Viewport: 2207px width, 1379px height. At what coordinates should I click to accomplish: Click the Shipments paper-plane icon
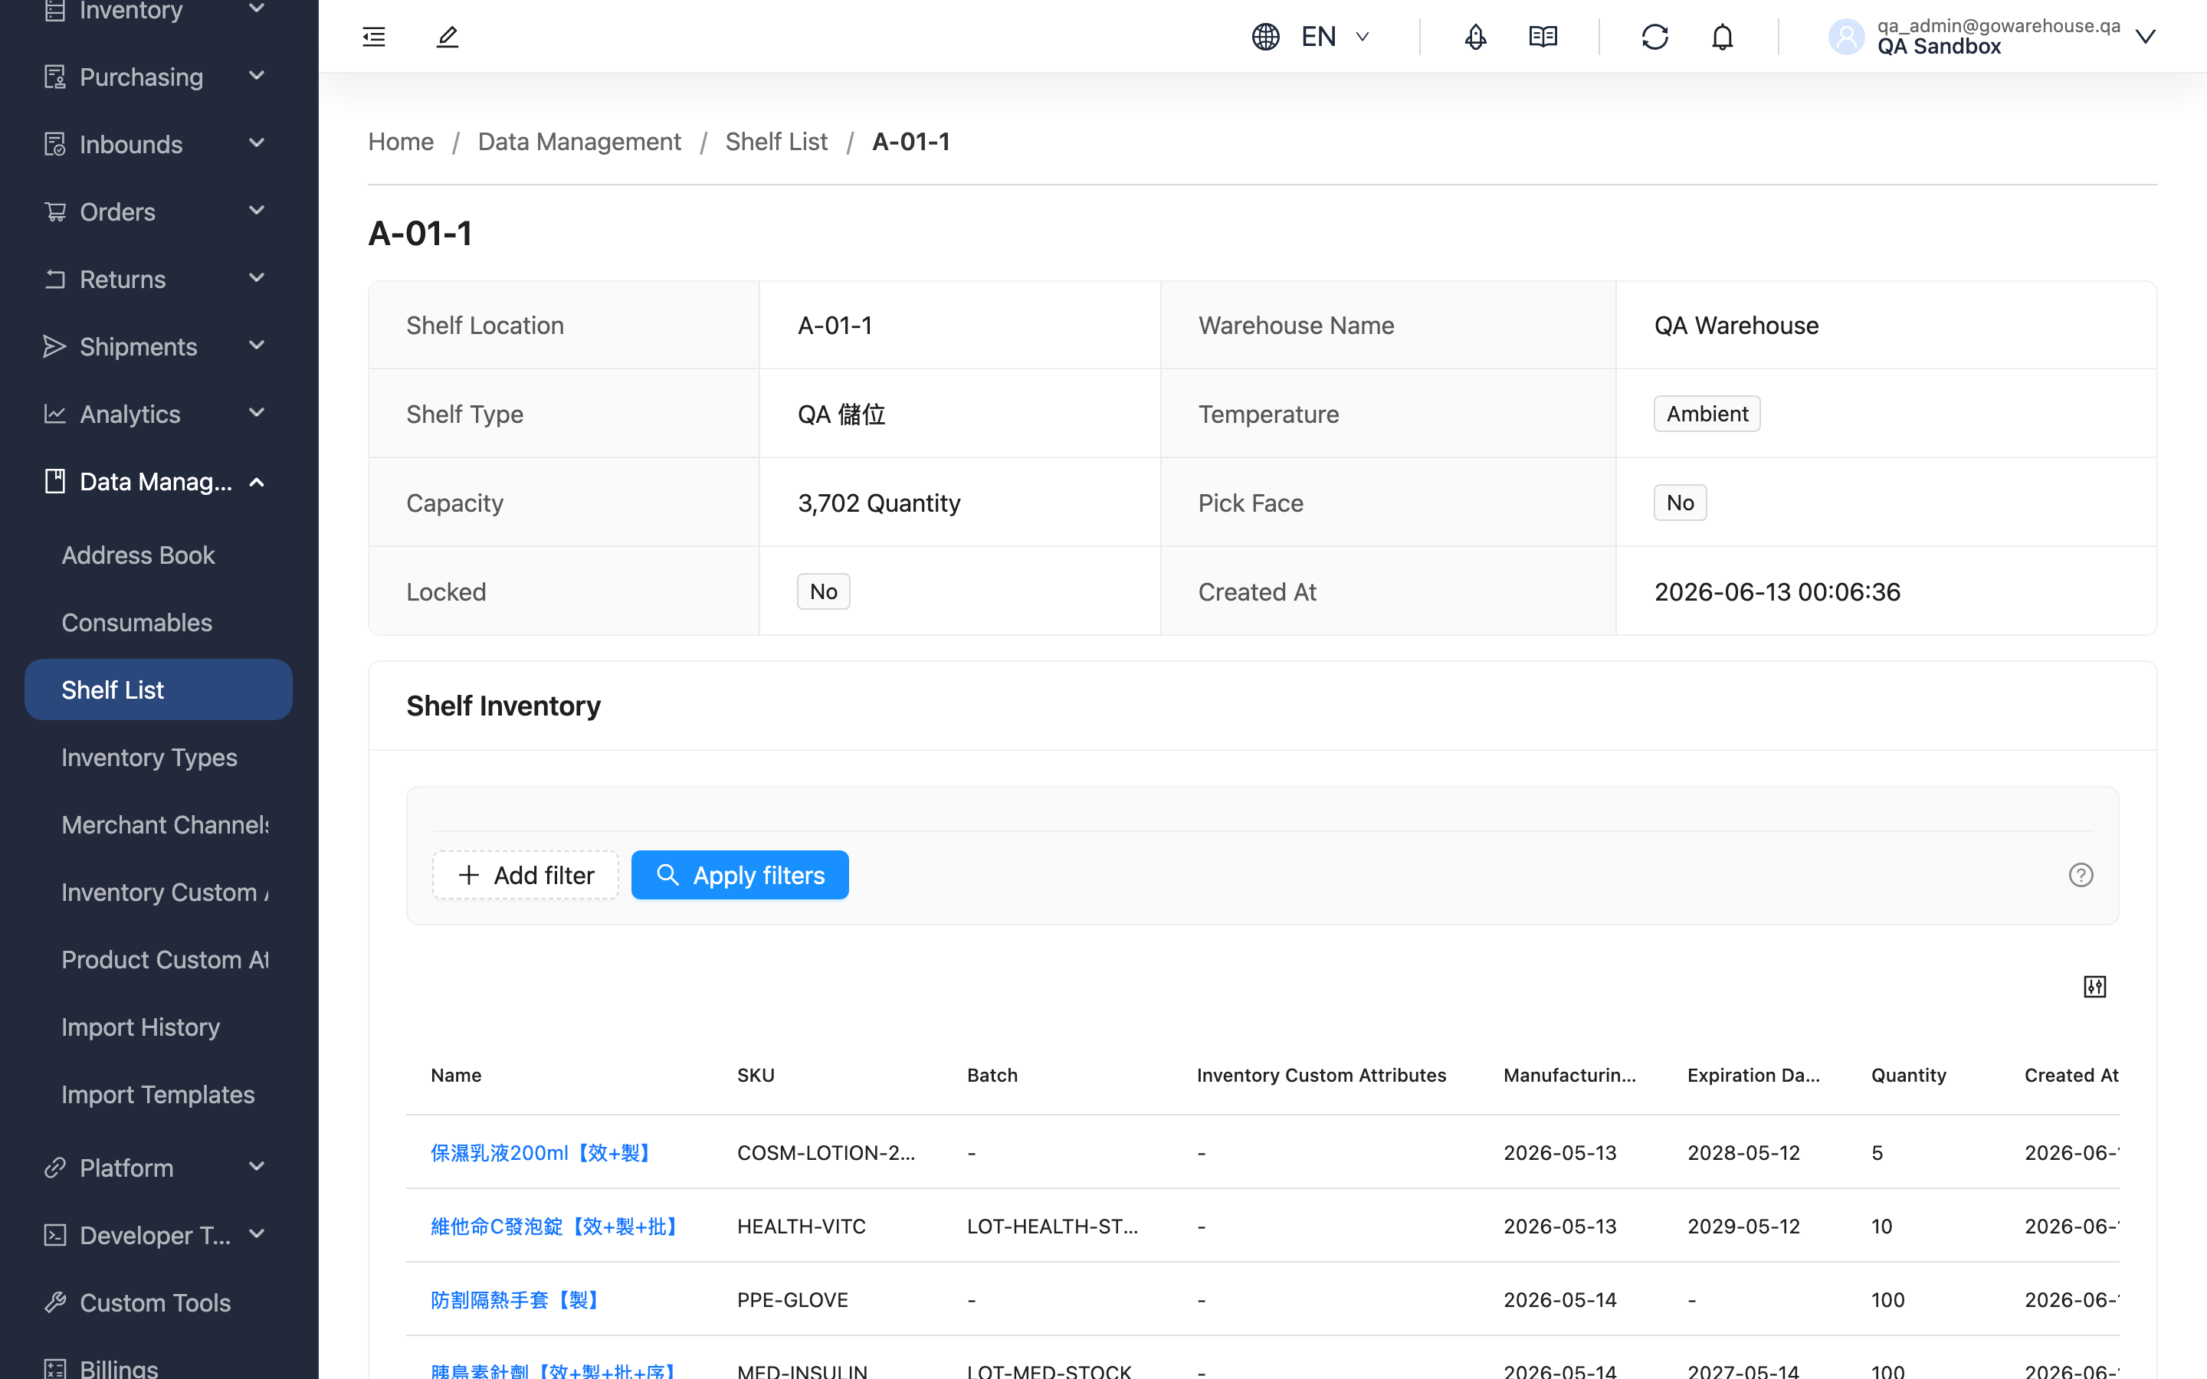[54, 346]
